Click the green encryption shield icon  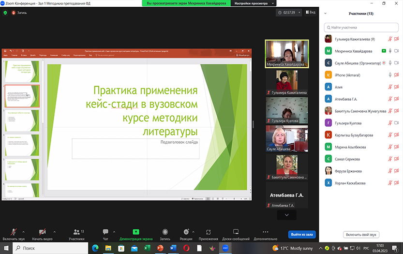[x=6, y=13]
